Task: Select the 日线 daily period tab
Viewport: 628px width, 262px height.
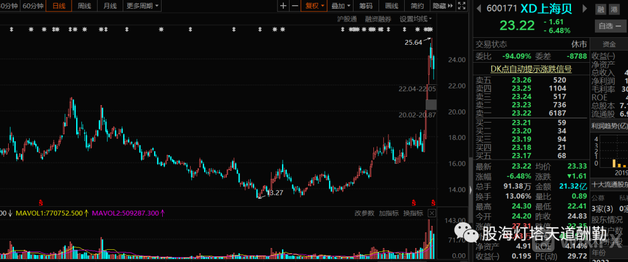Action: click(x=59, y=6)
